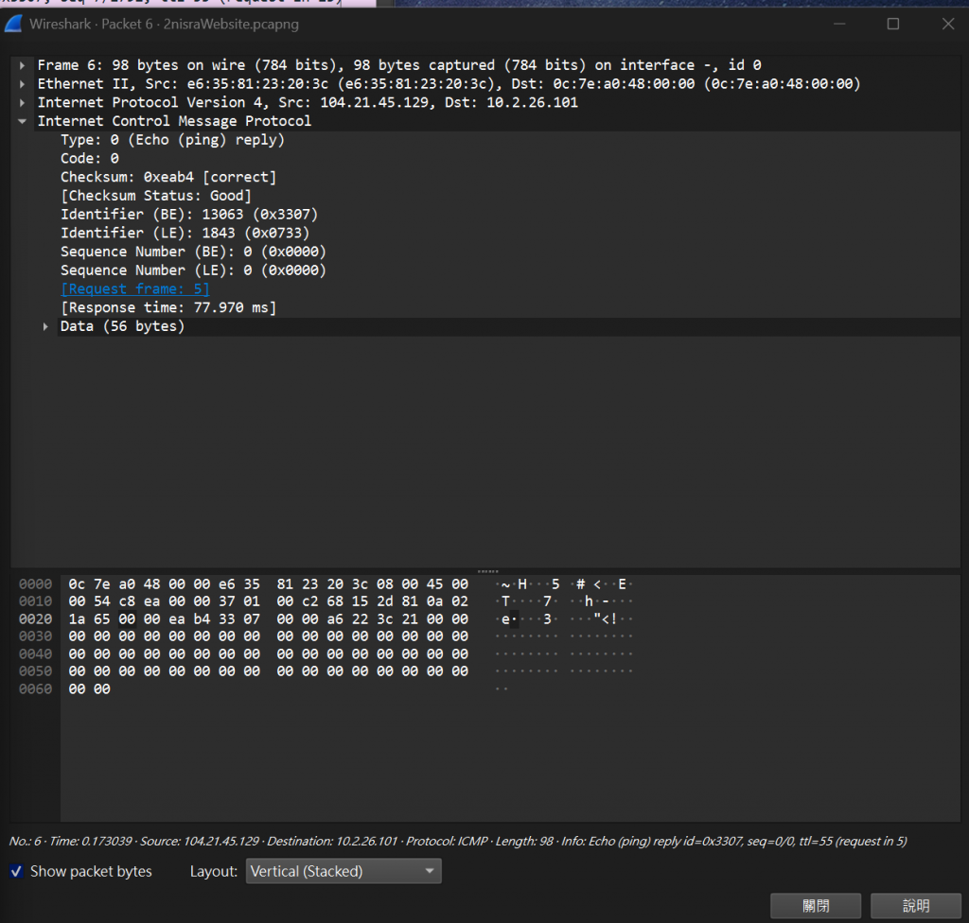Follow the Request frame: 5 link

tap(134, 288)
